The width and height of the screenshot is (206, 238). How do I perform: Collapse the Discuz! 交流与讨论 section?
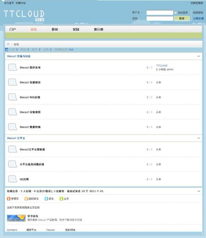(199, 56)
